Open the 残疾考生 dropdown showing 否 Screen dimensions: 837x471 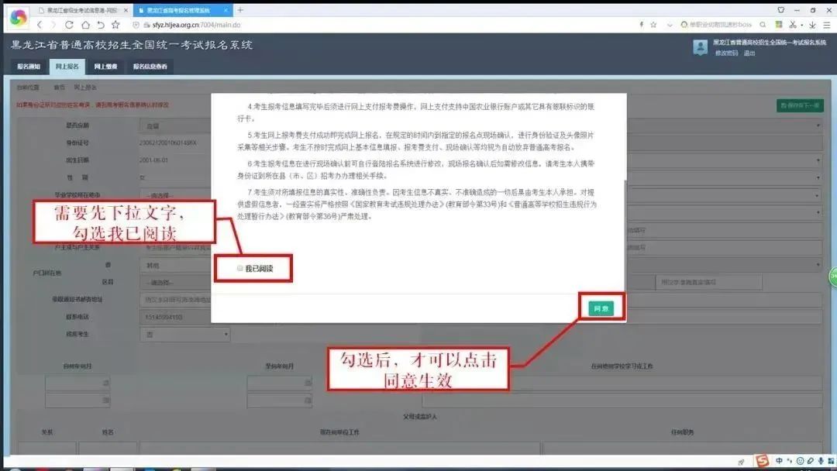pyautogui.click(x=184, y=335)
